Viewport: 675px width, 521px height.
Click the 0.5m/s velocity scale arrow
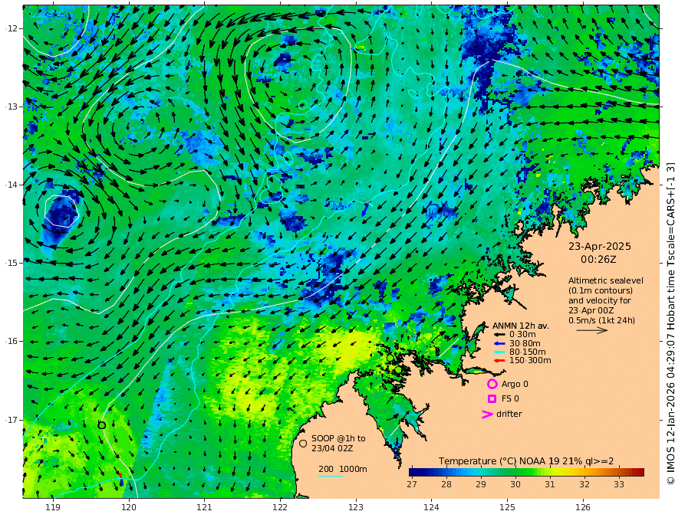(x=592, y=330)
